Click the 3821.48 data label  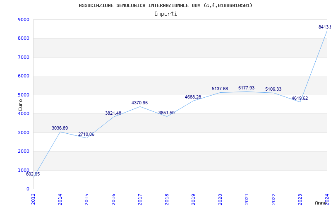click(113, 113)
